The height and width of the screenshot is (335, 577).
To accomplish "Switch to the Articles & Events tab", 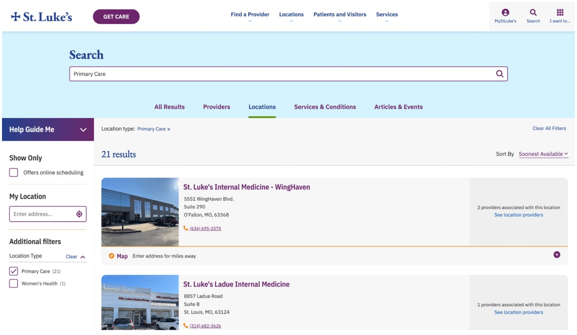I will [399, 107].
